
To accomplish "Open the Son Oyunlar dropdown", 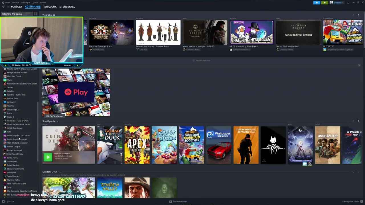I will (58, 121).
